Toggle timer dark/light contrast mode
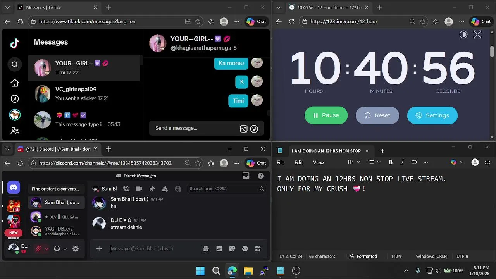Viewport: 496px width, 279px height. click(463, 34)
